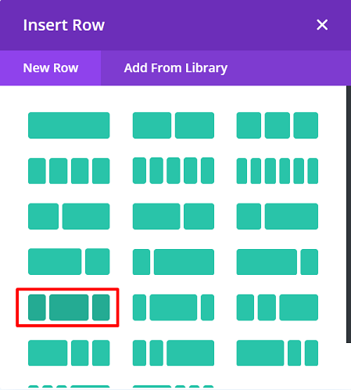
Task: Pick the six equal columns layout
Action: click(278, 171)
